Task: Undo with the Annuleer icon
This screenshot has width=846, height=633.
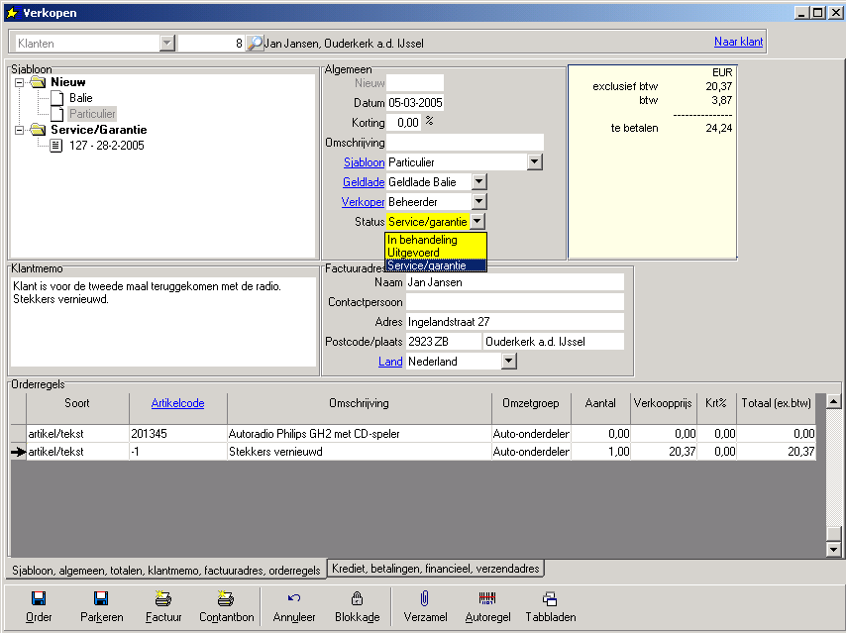Action: [294, 598]
